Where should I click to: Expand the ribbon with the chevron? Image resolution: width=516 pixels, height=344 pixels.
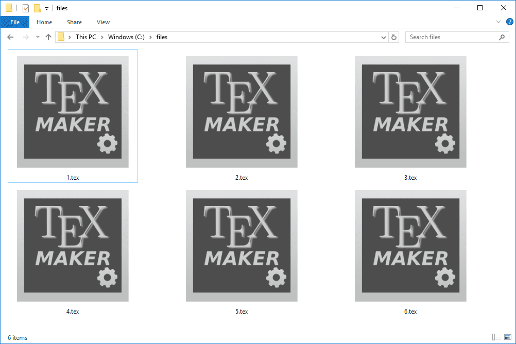coord(498,22)
